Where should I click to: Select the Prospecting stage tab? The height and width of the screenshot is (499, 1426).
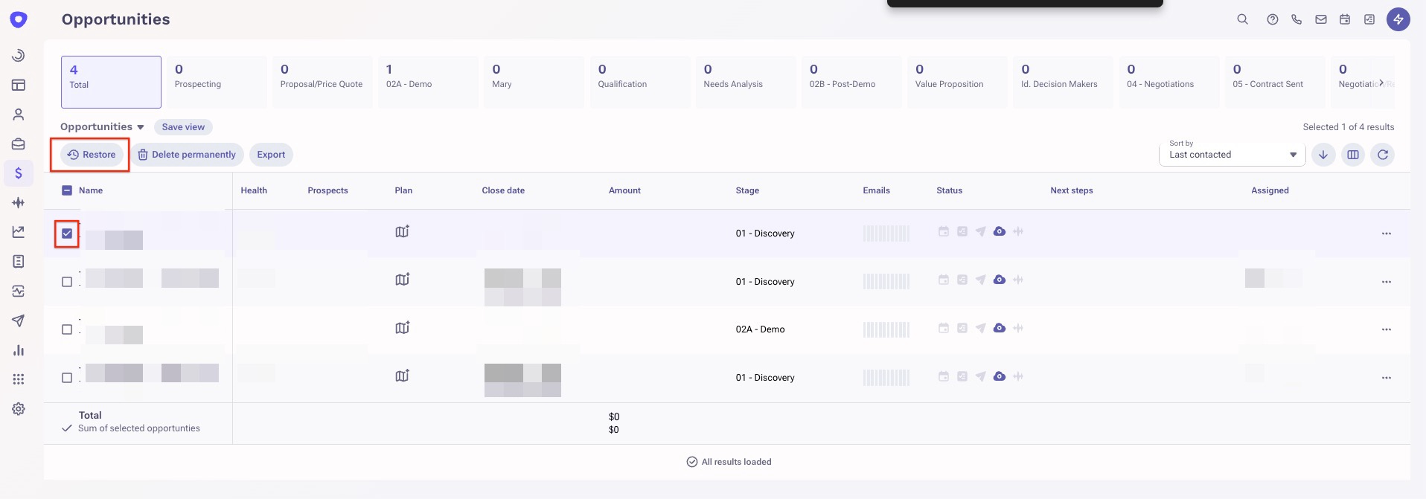click(217, 82)
